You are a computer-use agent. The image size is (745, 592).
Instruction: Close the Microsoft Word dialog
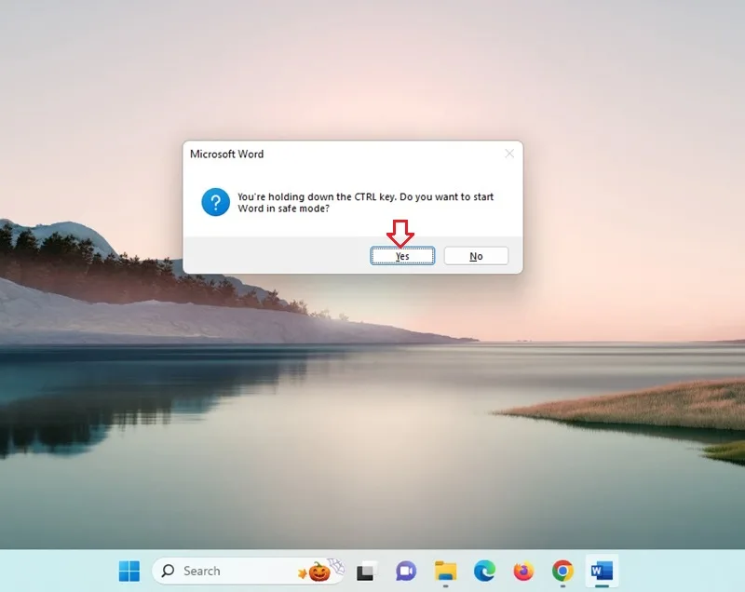pyautogui.click(x=509, y=154)
